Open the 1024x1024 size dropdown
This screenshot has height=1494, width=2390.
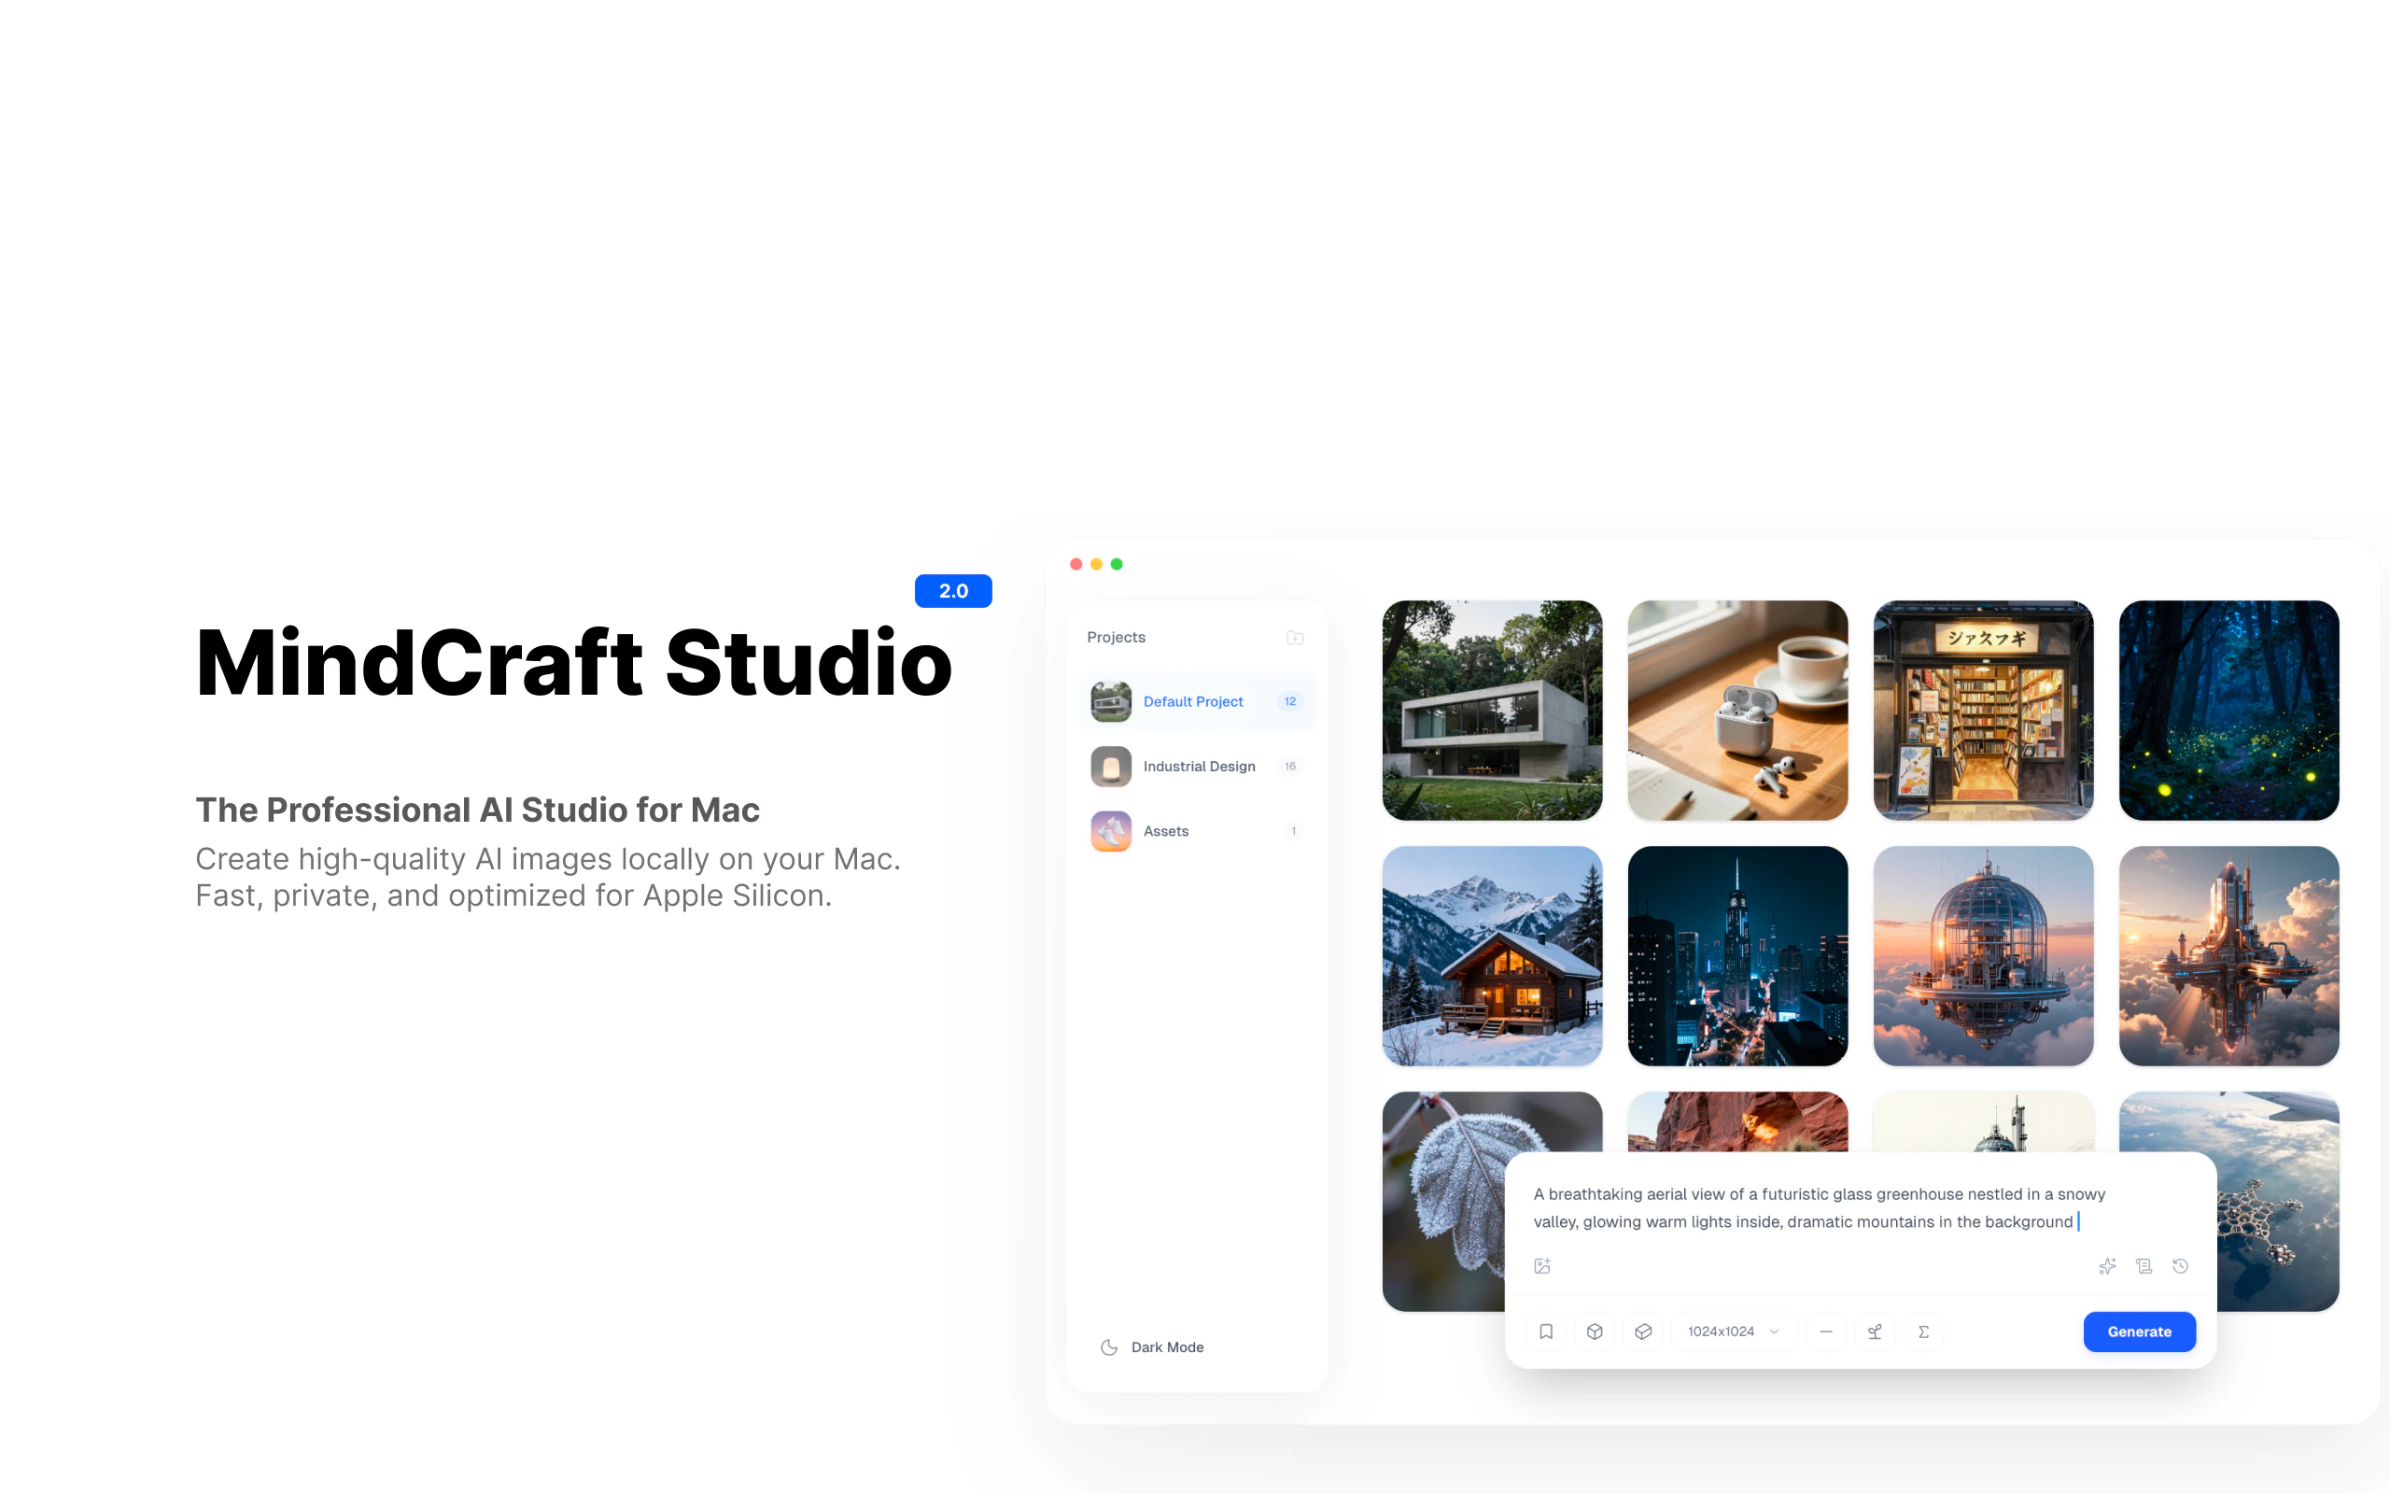tap(1732, 1331)
